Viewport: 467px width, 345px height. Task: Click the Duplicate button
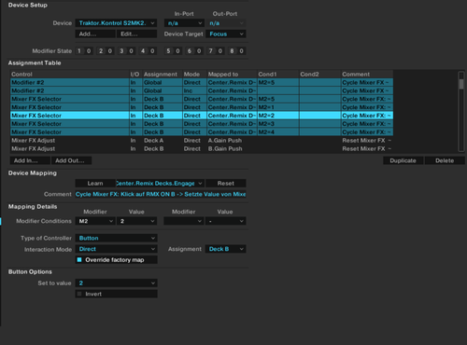[x=403, y=160]
